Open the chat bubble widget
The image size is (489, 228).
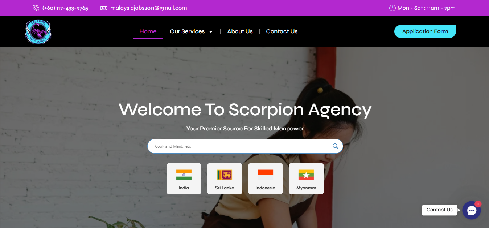pos(472,210)
